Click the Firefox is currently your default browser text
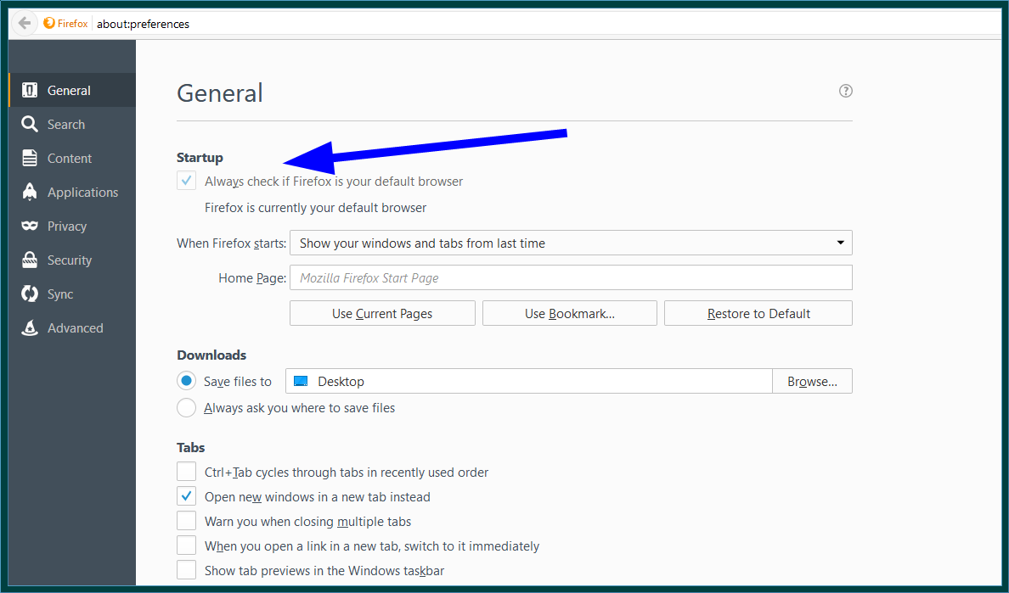 click(x=315, y=208)
